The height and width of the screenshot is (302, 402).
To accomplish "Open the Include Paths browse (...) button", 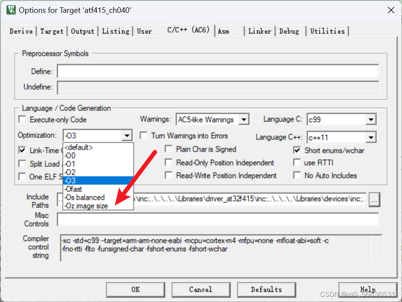I will (x=374, y=200).
